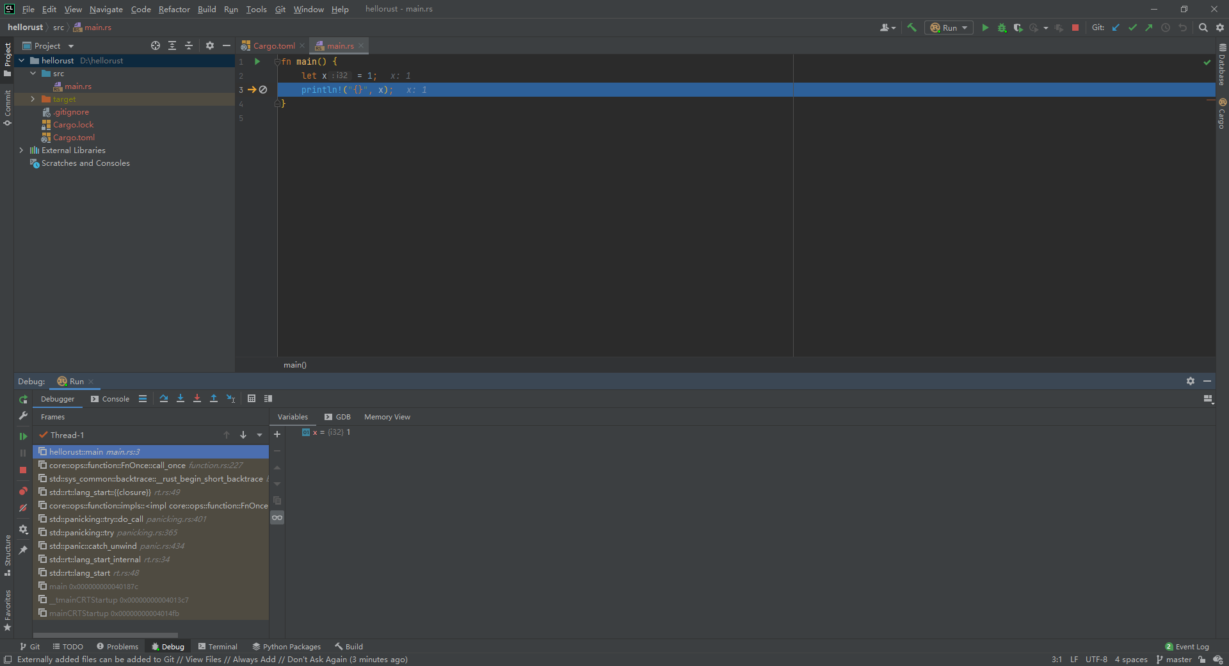Screen dimensions: 1229x666
Task: Expand the External Libraries node
Action: (21, 150)
